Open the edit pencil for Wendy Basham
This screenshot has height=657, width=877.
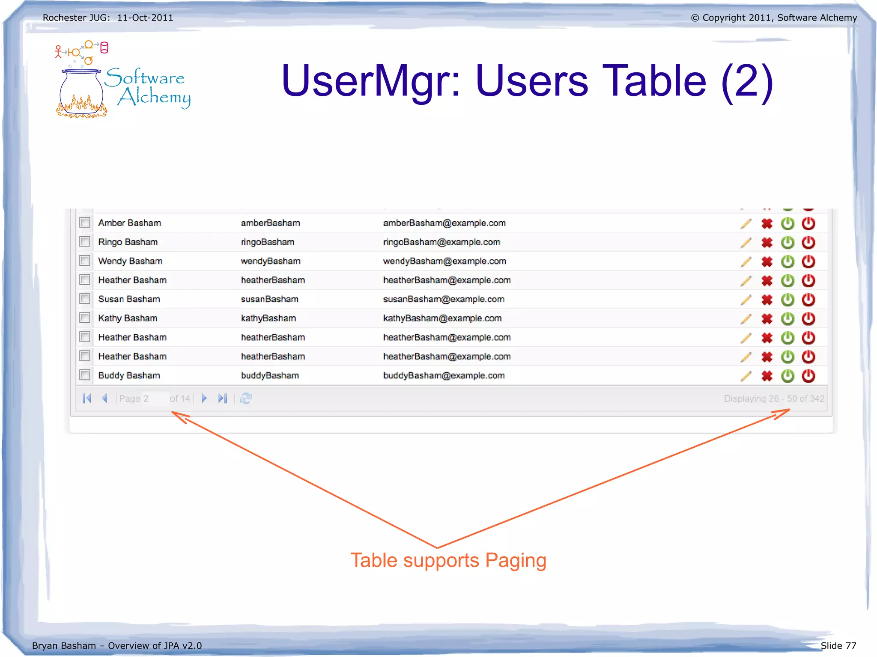pos(746,262)
